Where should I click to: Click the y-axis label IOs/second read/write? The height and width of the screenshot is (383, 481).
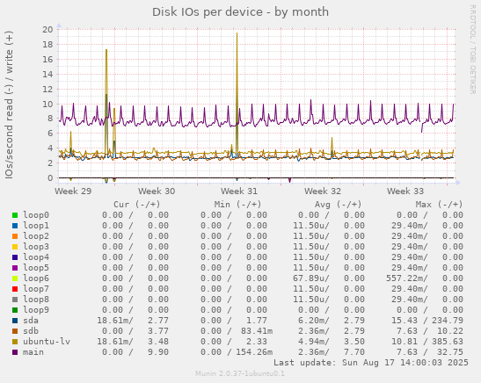click(x=9, y=105)
